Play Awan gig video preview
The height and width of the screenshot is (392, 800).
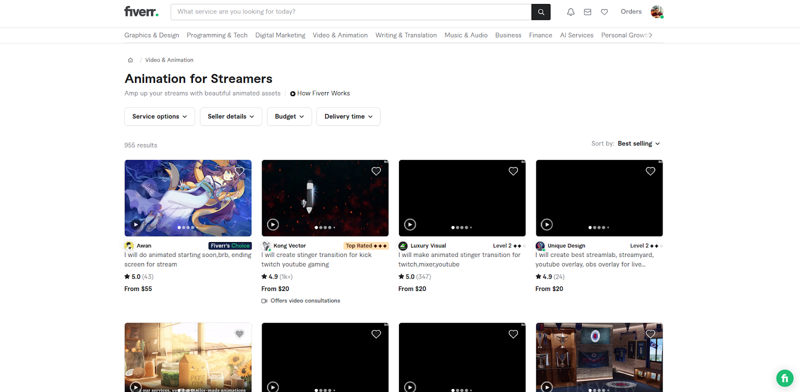(136, 224)
